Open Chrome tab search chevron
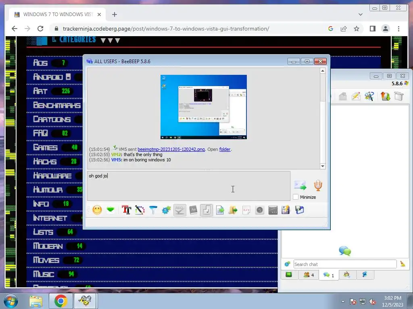413x309 pixels. click(360, 14)
